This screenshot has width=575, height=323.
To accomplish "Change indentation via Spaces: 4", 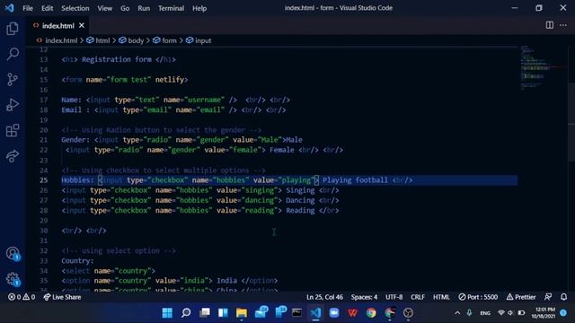I will pos(364,297).
